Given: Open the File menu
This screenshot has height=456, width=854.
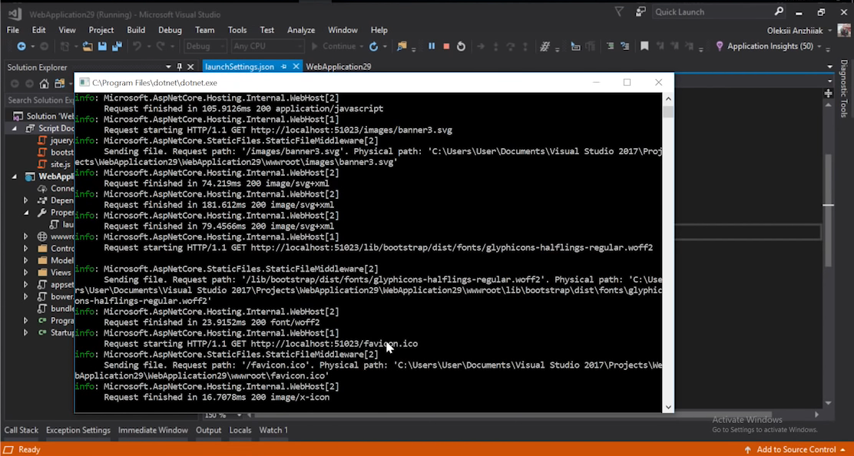Looking at the screenshot, I should tap(12, 30).
